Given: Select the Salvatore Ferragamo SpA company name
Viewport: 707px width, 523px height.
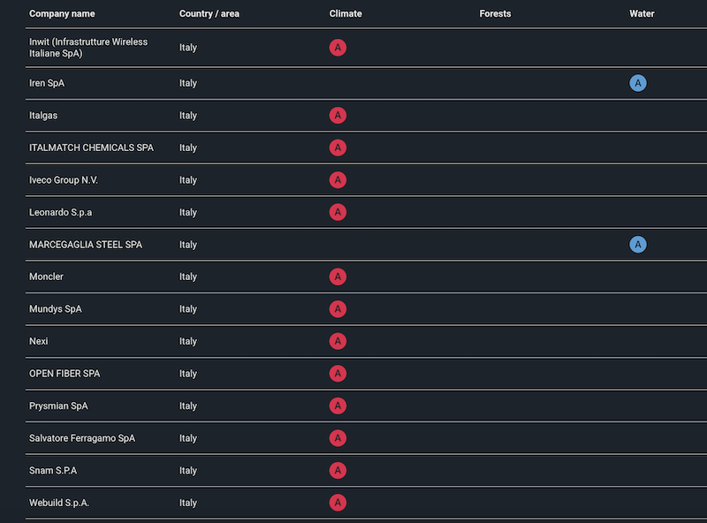Looking at the screenshot, I should [82, 438].
